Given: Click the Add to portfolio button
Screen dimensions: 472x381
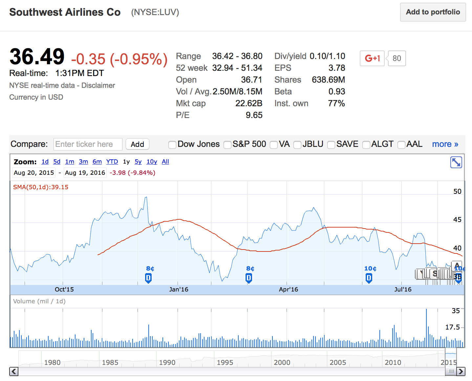Looking at the screenshot, I should coord(433,12).
